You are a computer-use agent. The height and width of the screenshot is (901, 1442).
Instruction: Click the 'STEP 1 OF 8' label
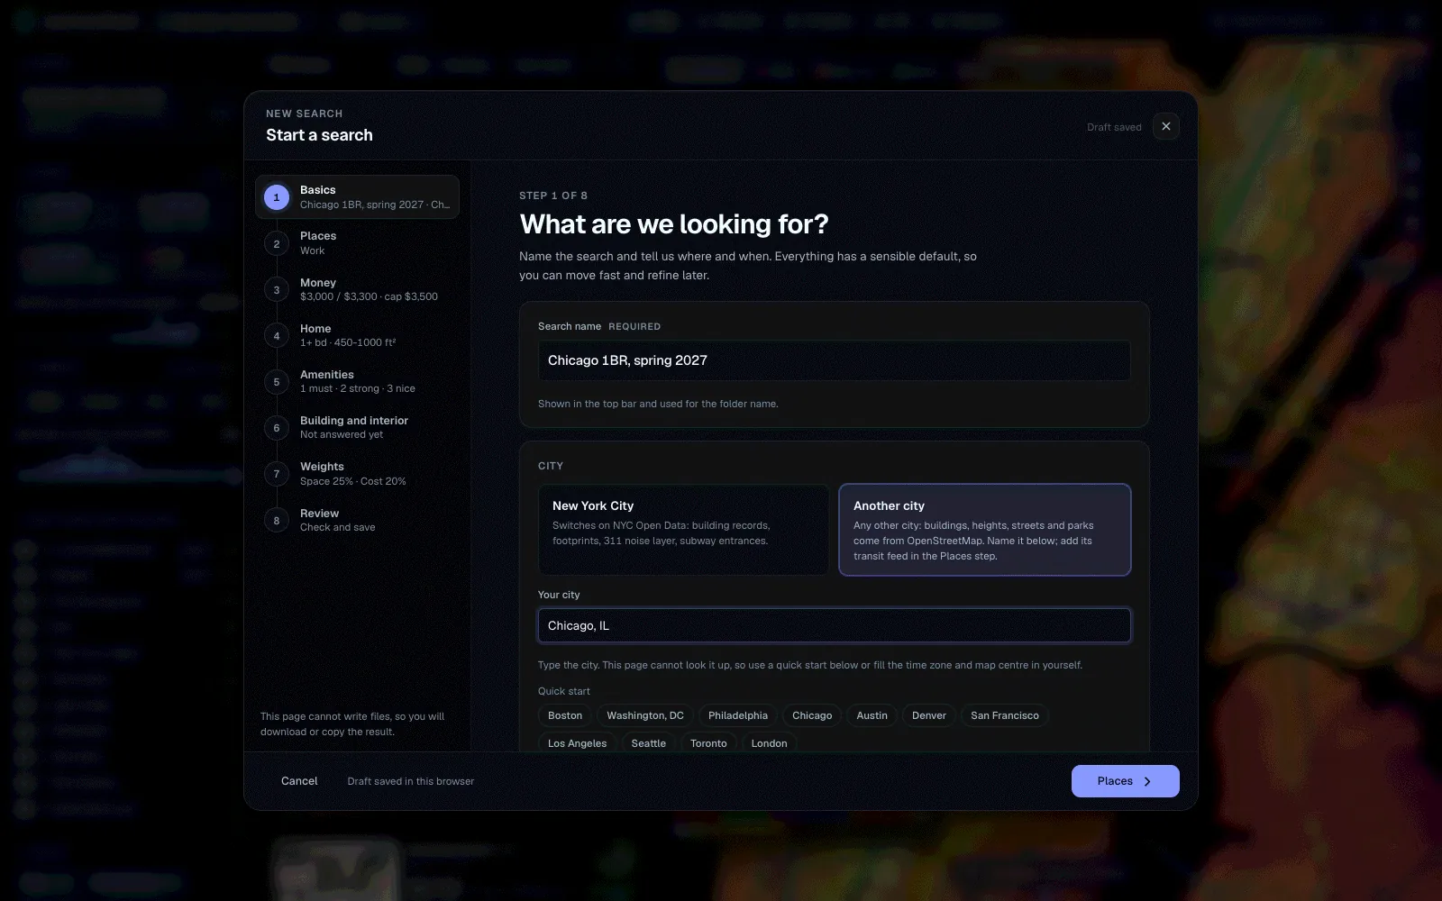tap(553, 196)
